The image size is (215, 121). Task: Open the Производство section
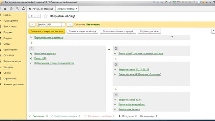(x=10, y=50)
